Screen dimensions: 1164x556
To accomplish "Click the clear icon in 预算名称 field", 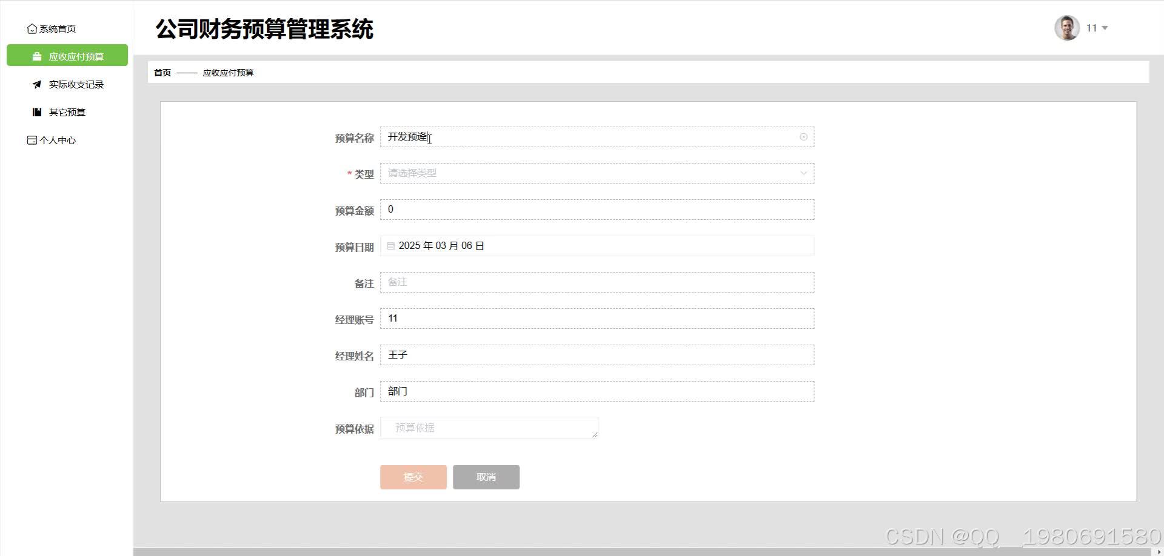I will (803, 137).
